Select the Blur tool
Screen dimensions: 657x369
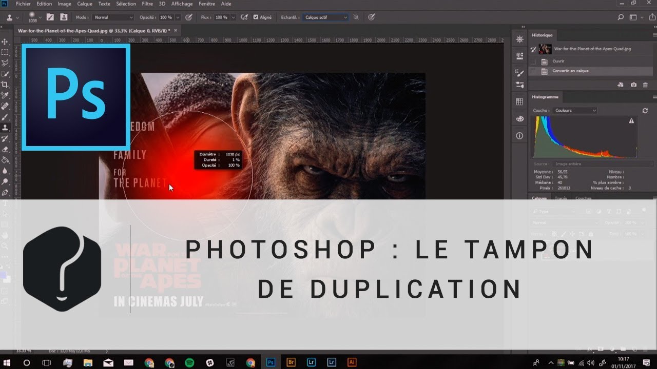[5, 171]
